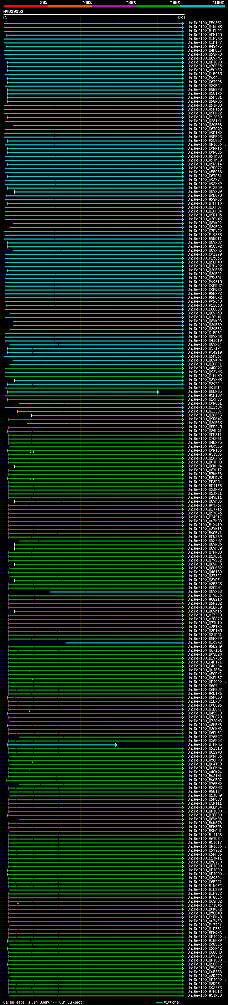Select the UniRef100_C3KT11 label
Viewport: 228px width, 1005px height.
point(204,804)
